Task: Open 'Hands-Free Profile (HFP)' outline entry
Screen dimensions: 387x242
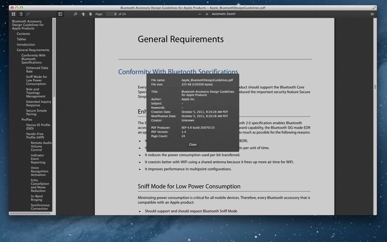Action: [x=35, y=136]
